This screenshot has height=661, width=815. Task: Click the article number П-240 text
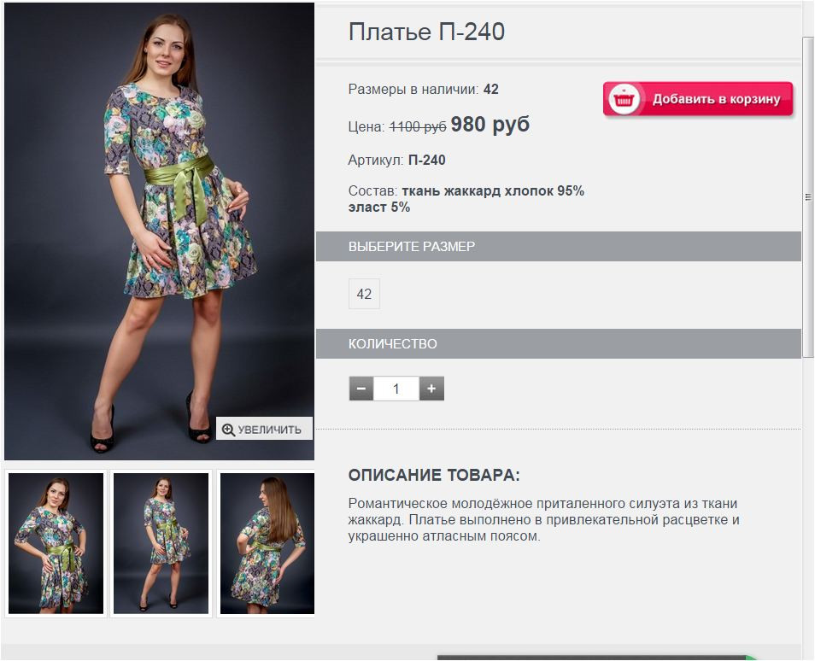pos(427,160)
